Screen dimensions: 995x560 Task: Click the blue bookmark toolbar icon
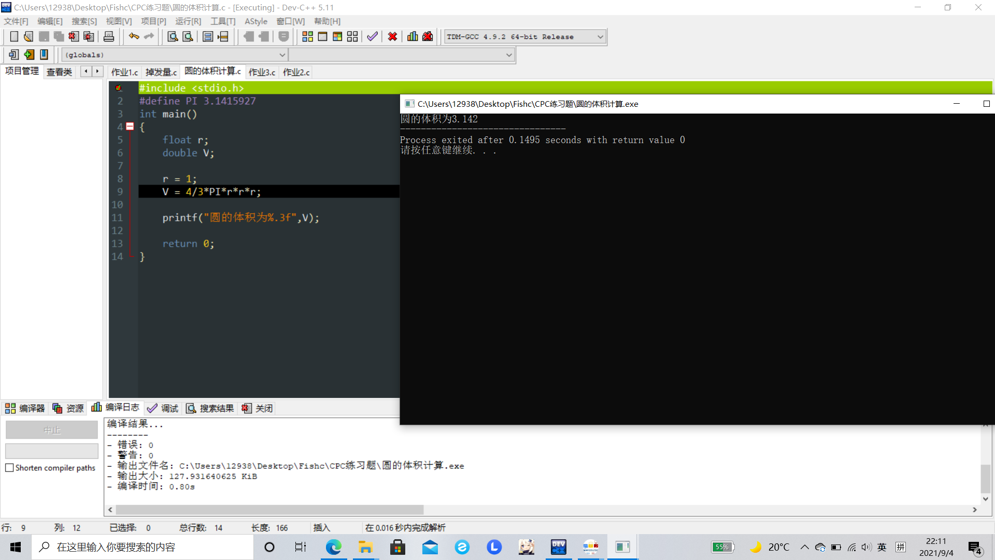[44, 54]
